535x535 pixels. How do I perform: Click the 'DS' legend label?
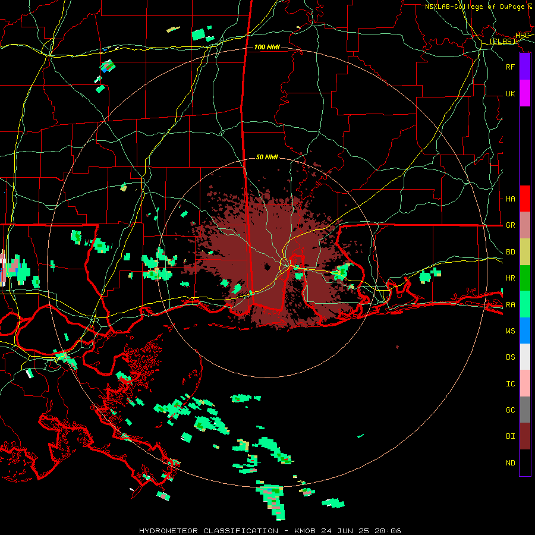tap(511, 357)
